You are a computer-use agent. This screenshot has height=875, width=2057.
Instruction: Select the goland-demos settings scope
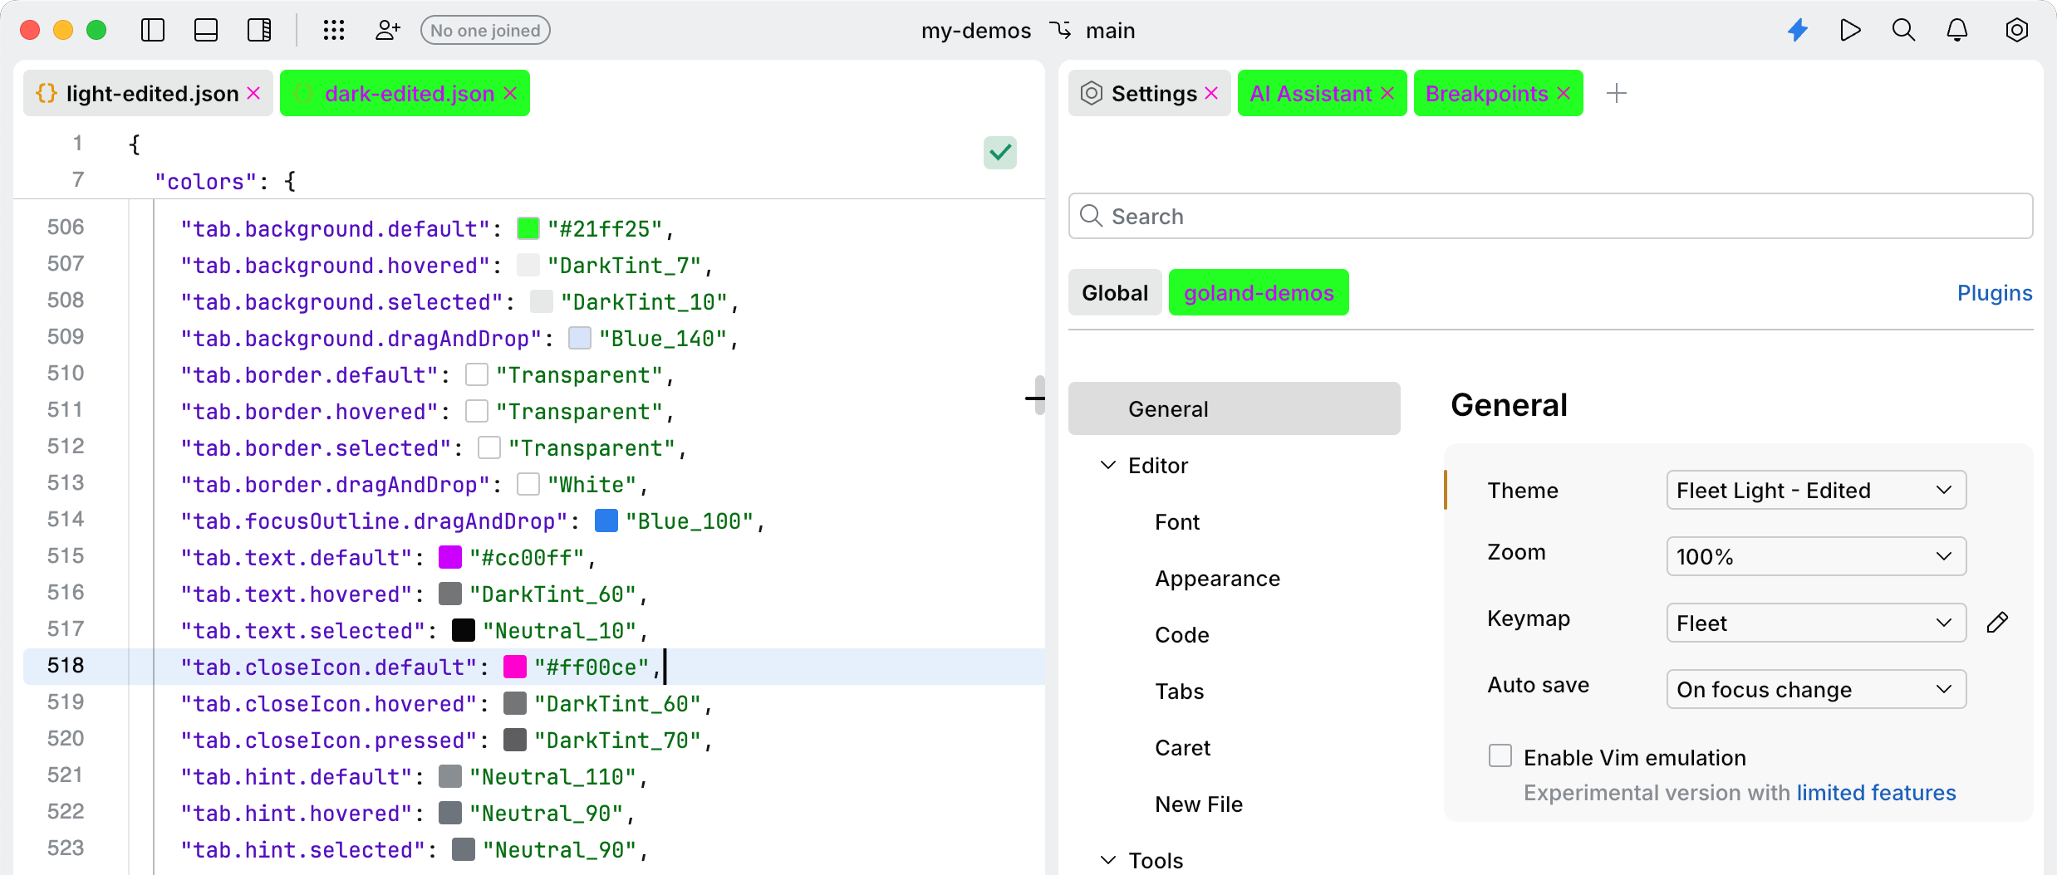[1258, 292]
